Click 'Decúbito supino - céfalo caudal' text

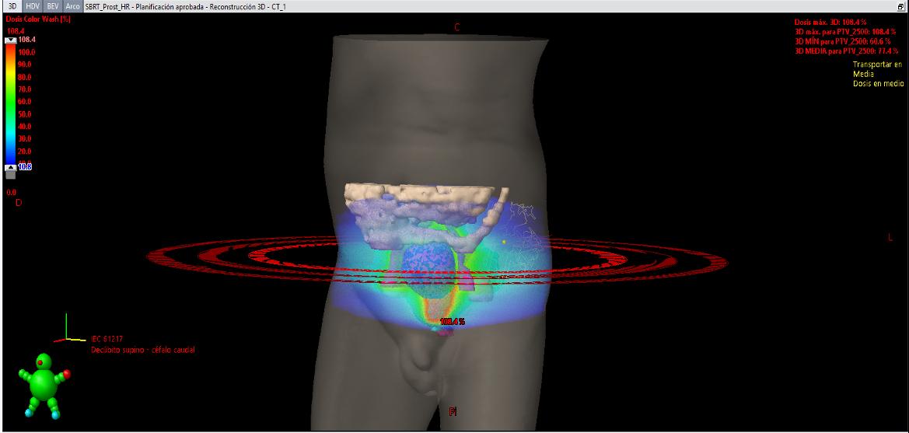[142, 350]
